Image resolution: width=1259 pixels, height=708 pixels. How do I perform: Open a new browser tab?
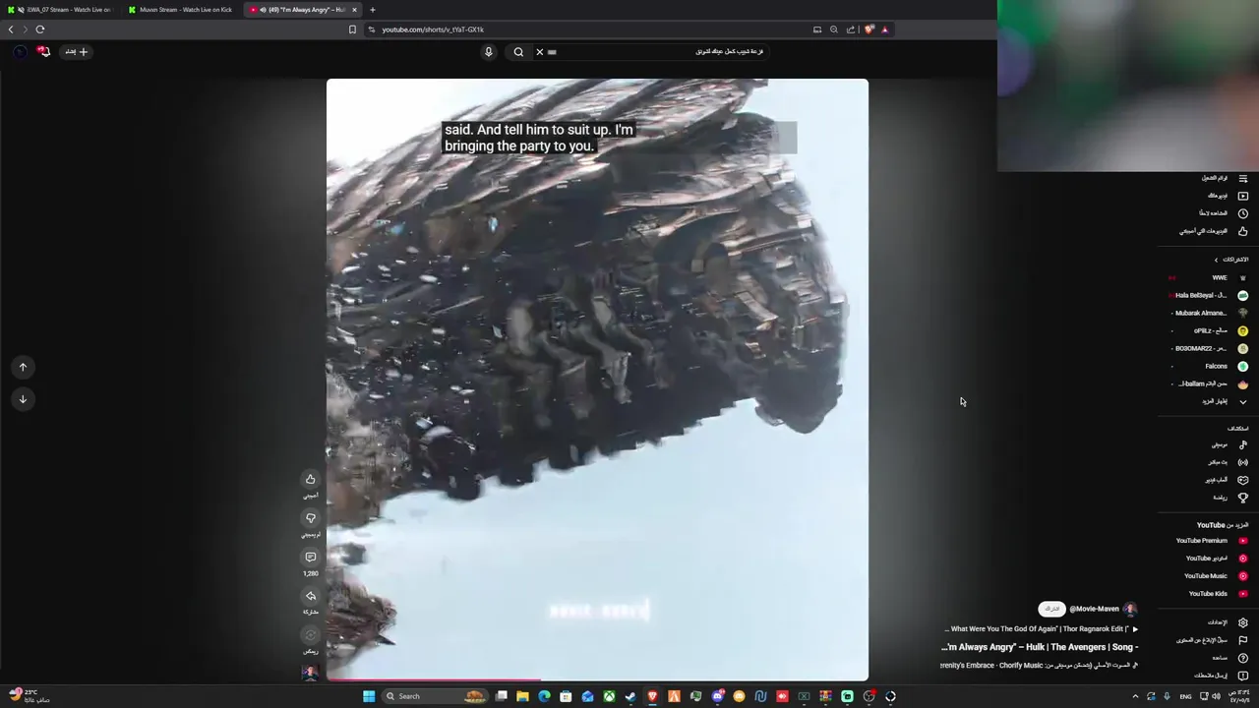[x=372, y=10]
